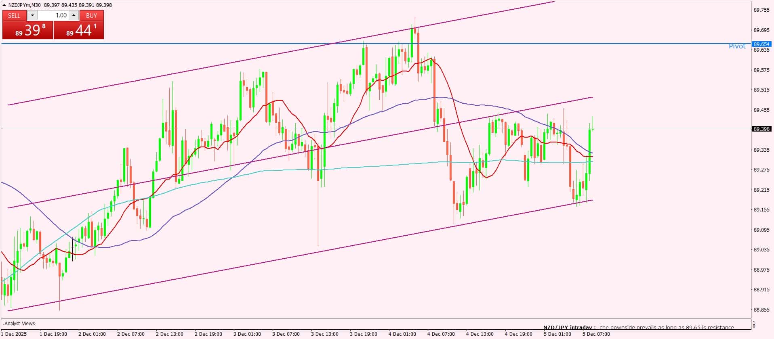Viewport: 774px width, 339px height.
Task: Click the SELL label button
Action: (14, 15)
